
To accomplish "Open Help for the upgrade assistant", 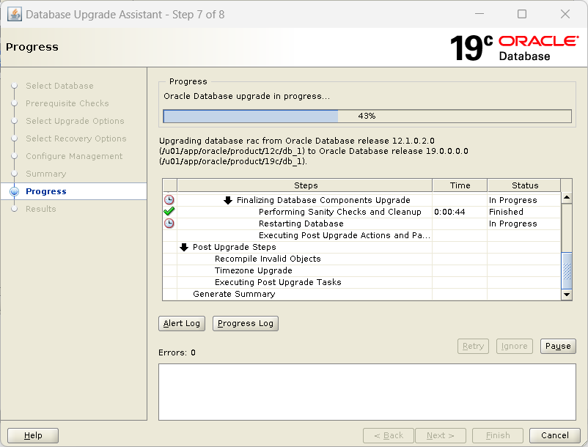I will pyautogui.click(x=33, y=435).
